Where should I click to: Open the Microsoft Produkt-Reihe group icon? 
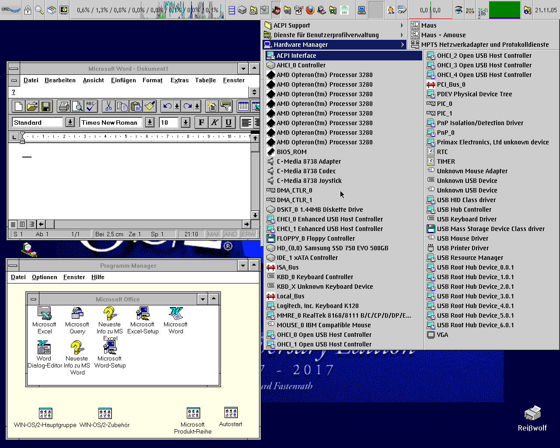point(193,420)
